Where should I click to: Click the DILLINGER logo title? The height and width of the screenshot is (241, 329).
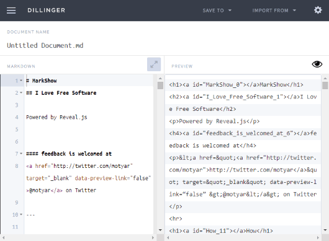(x=47, y=11)
